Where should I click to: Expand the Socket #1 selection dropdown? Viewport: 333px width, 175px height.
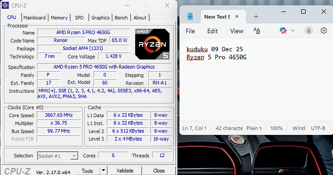click(x=74, y=156)
